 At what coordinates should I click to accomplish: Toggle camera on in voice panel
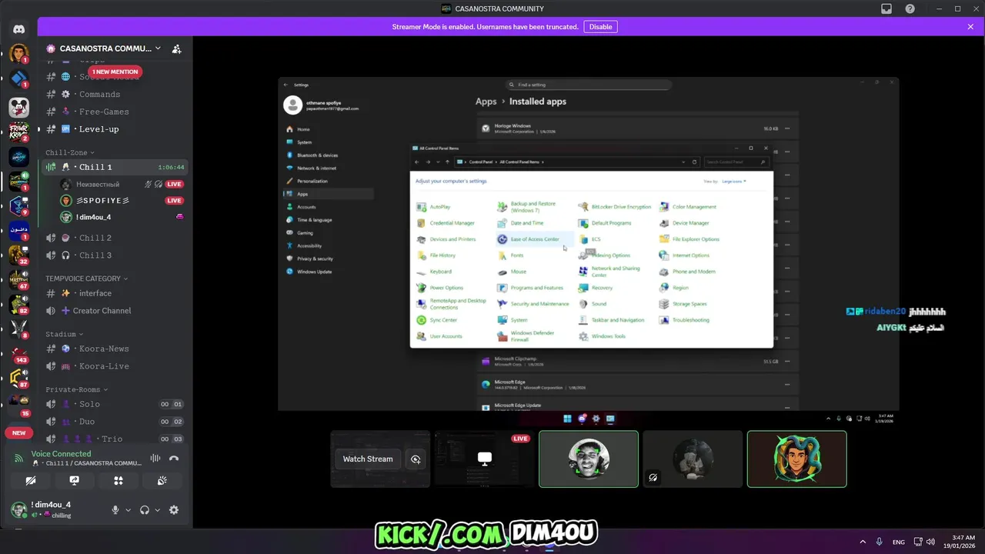[31, 480]
